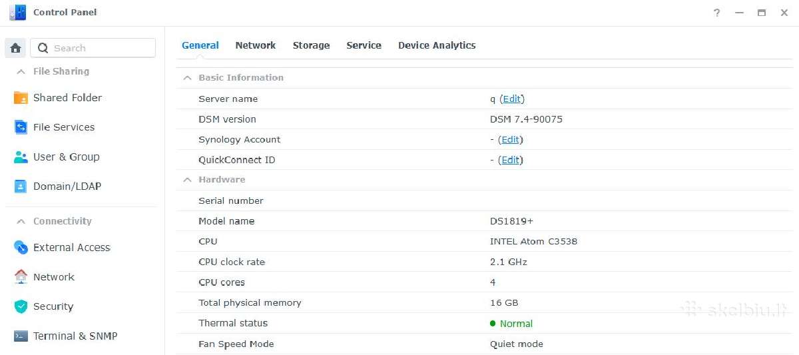This screenshot has width=799, height=355.
Task: Click the INTEL Atom C3538 CPU value
Action: pyautogui.click(x=533, y=241)
